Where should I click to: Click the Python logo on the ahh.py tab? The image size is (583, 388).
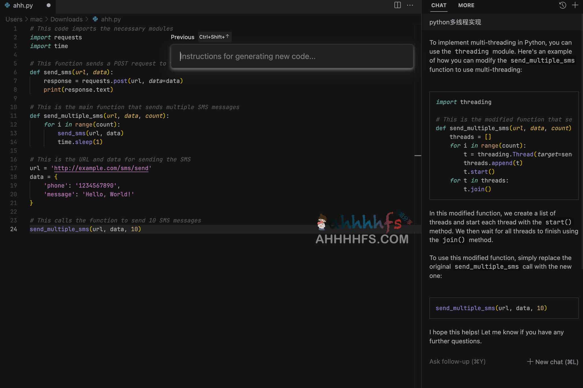[x=7, y=5]
